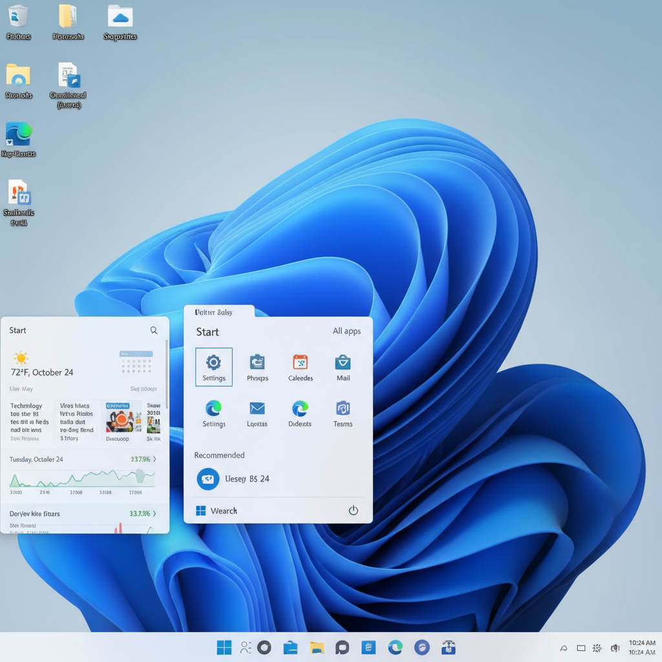Open the Chat bubble taskbar icon
Screen dimensions: 662x662
(x=343, y=647)
